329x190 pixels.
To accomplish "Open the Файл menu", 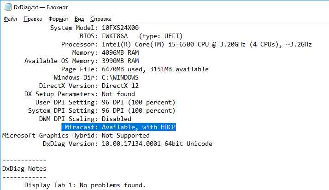I will pos(10,19).
